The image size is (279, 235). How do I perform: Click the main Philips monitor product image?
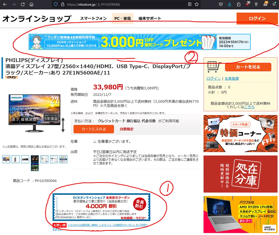(35, 113)
